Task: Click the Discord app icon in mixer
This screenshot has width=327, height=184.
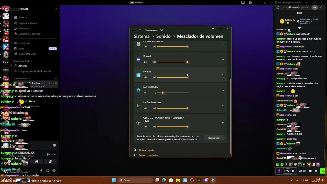Action: coord(138,60)
